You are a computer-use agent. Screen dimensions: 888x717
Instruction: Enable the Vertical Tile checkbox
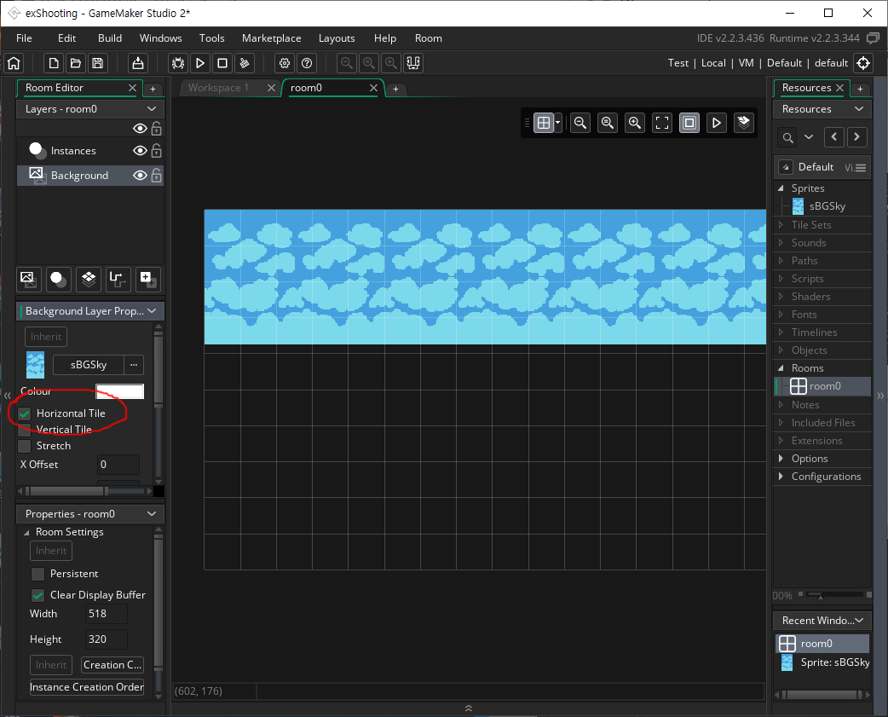point(23,429)
